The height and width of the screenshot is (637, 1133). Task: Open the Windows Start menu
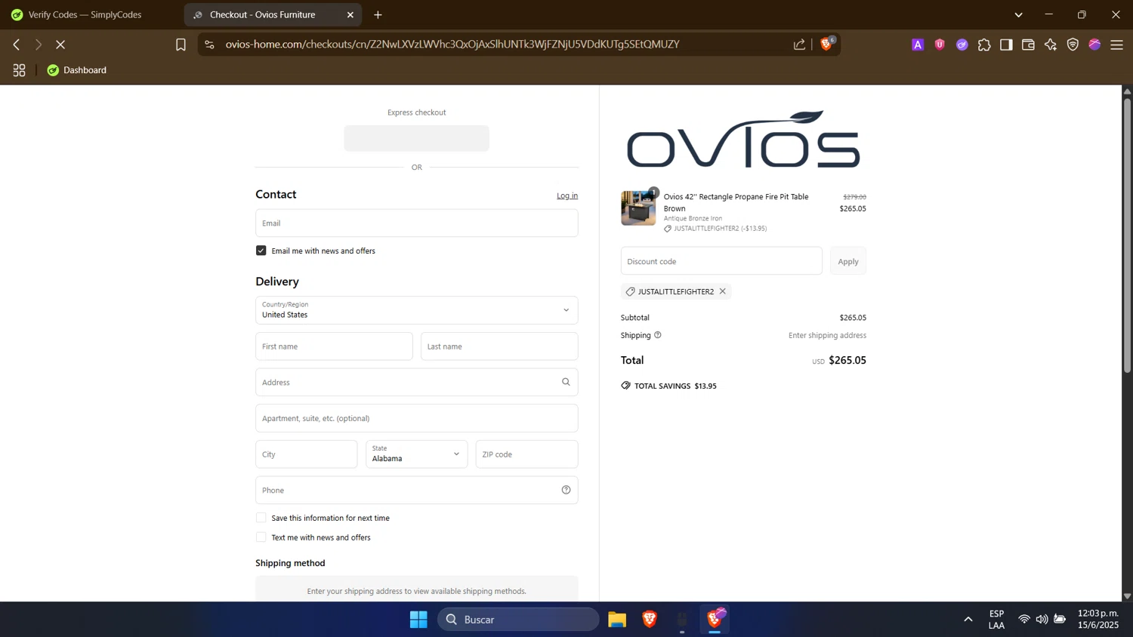click(x=418, y=620)
